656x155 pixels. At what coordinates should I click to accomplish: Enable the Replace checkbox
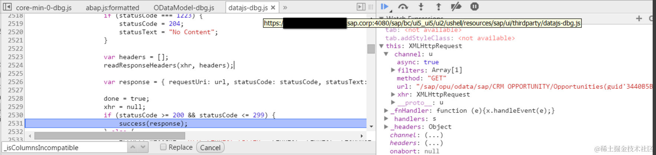tap(163, 147)
